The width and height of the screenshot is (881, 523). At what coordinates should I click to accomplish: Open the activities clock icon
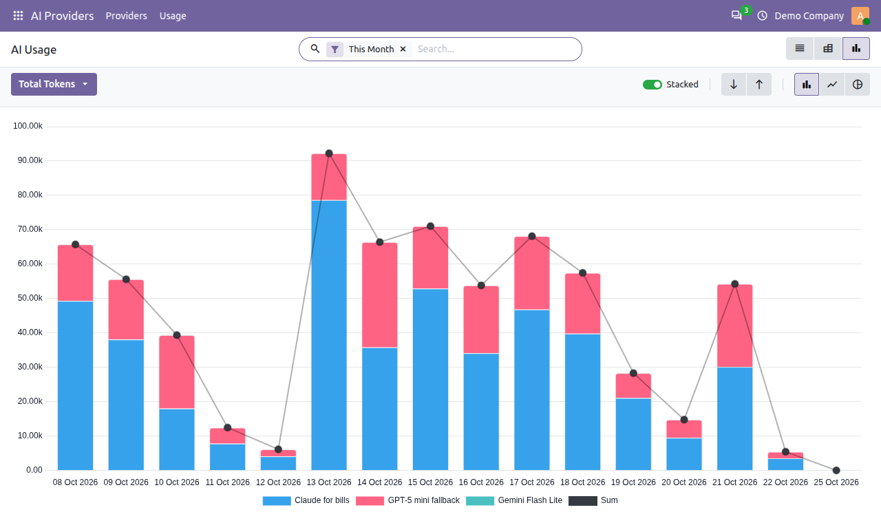tap(762, 16)
